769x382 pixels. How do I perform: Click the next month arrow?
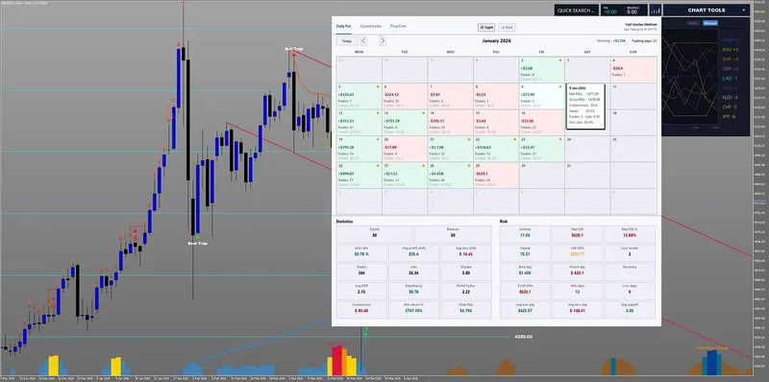point(383,41)
